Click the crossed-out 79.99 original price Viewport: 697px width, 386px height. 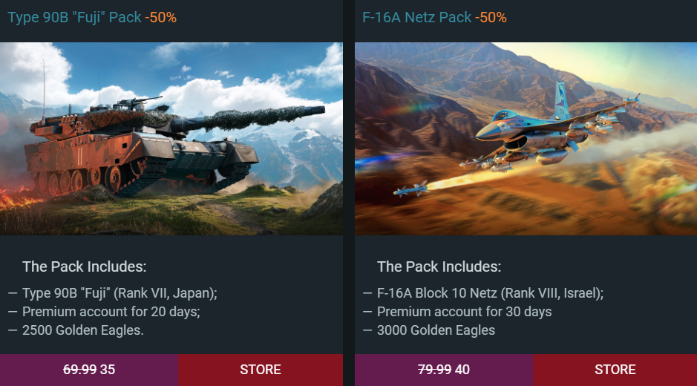click(x=435, y=370)
